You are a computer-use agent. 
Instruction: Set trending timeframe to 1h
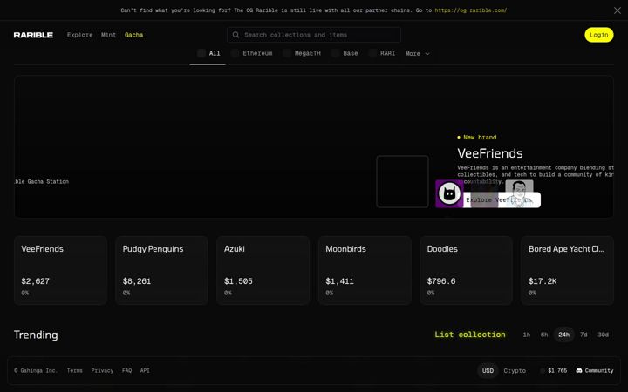click(x=527, y=335)
